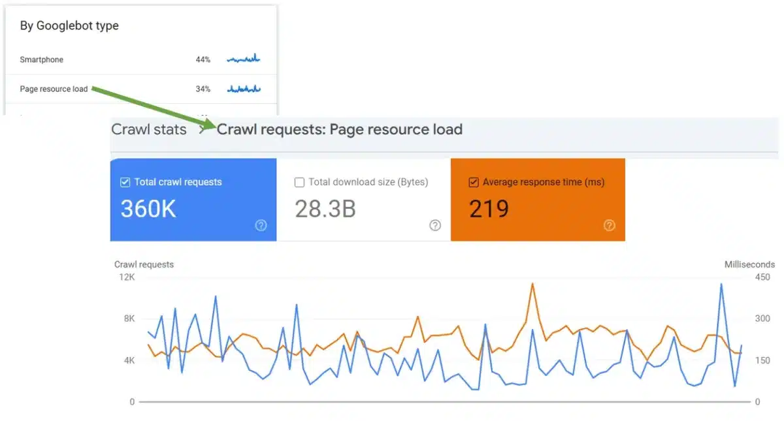This screenshot has height=421, width=784.
Task: Open help for Total crawl requests card
Action: click(261, 225)
